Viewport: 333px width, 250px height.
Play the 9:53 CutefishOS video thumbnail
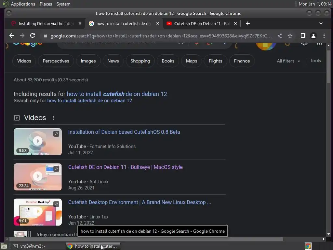38,142
